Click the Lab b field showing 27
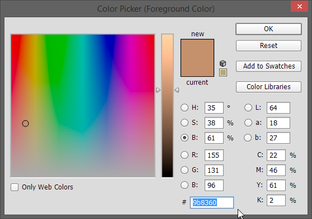 pyautogui.click(x=278, y=138)
